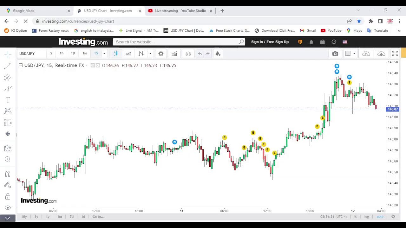Click Sign In / Free Sign Up
The height and width of the screenshot is (228, 406).
tap(270, 42)
